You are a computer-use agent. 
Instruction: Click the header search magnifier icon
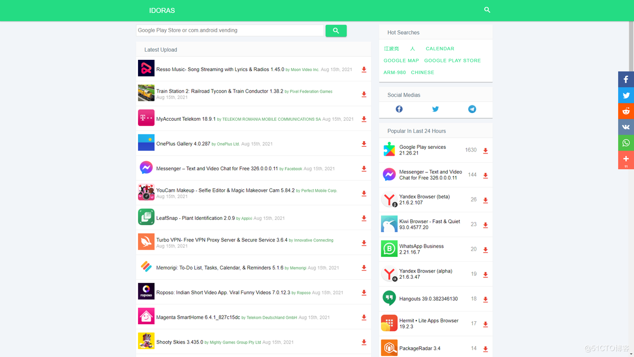487,10
